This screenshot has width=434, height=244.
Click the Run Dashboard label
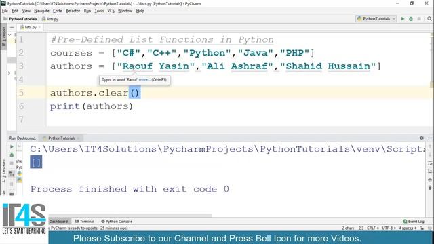(22, 138)
